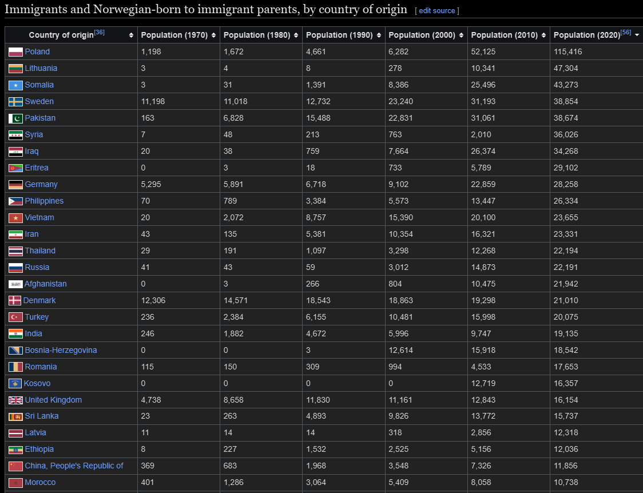Click the United Kingdom flag icon
Image resolution: width=643 pixels, height=493 pixels.
15,400
